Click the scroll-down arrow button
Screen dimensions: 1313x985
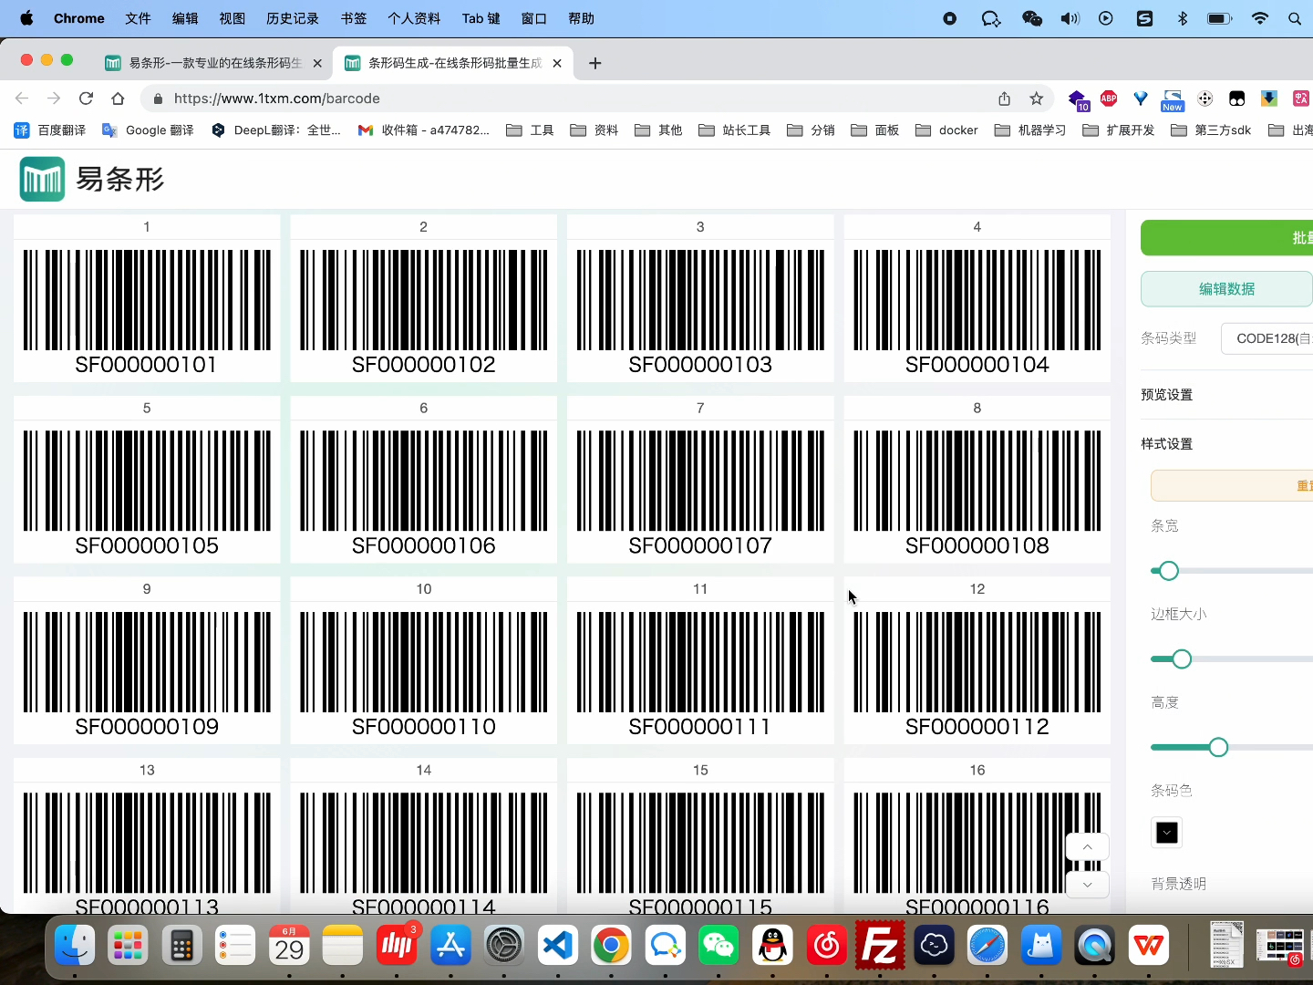coord(1087,885)
